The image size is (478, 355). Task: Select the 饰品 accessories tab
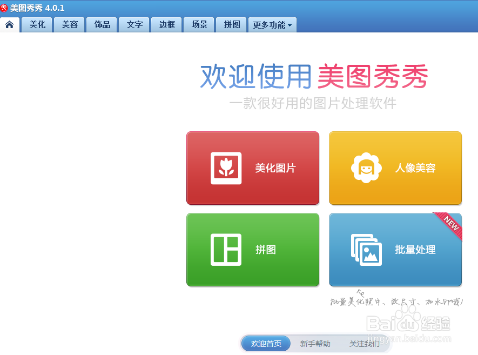click(101, 24)
